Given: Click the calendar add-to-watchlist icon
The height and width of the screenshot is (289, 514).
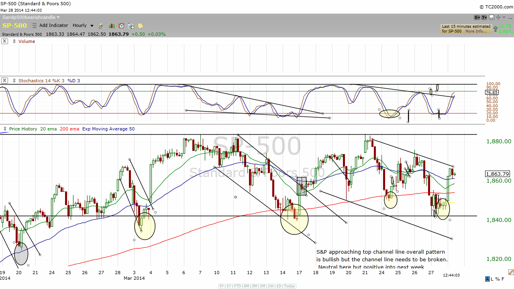Looking at the screenshot, I should tap(131, 26).
